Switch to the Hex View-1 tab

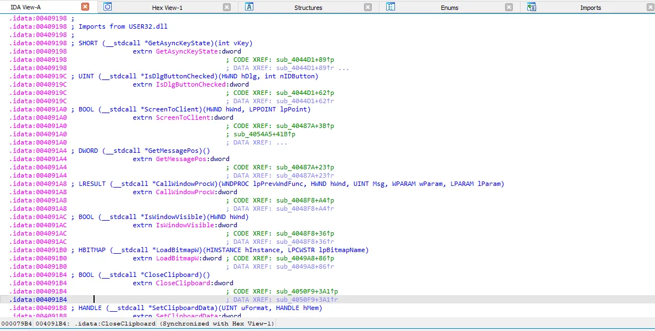(x=167, y=8)
